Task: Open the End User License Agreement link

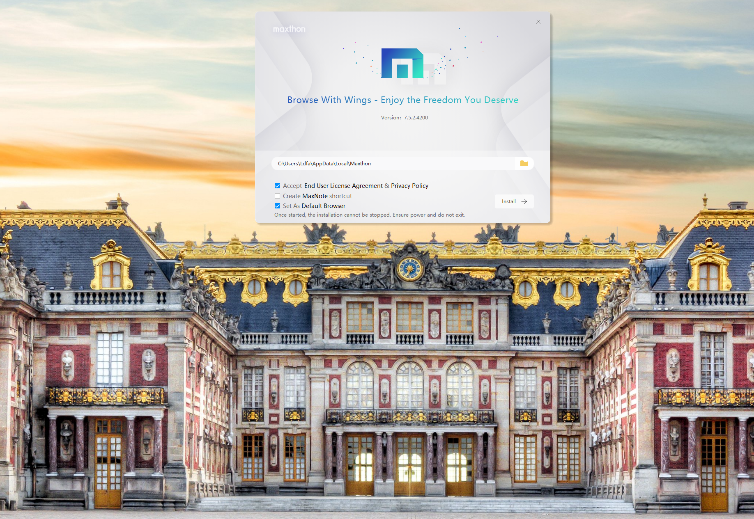Action: point(343,186)
